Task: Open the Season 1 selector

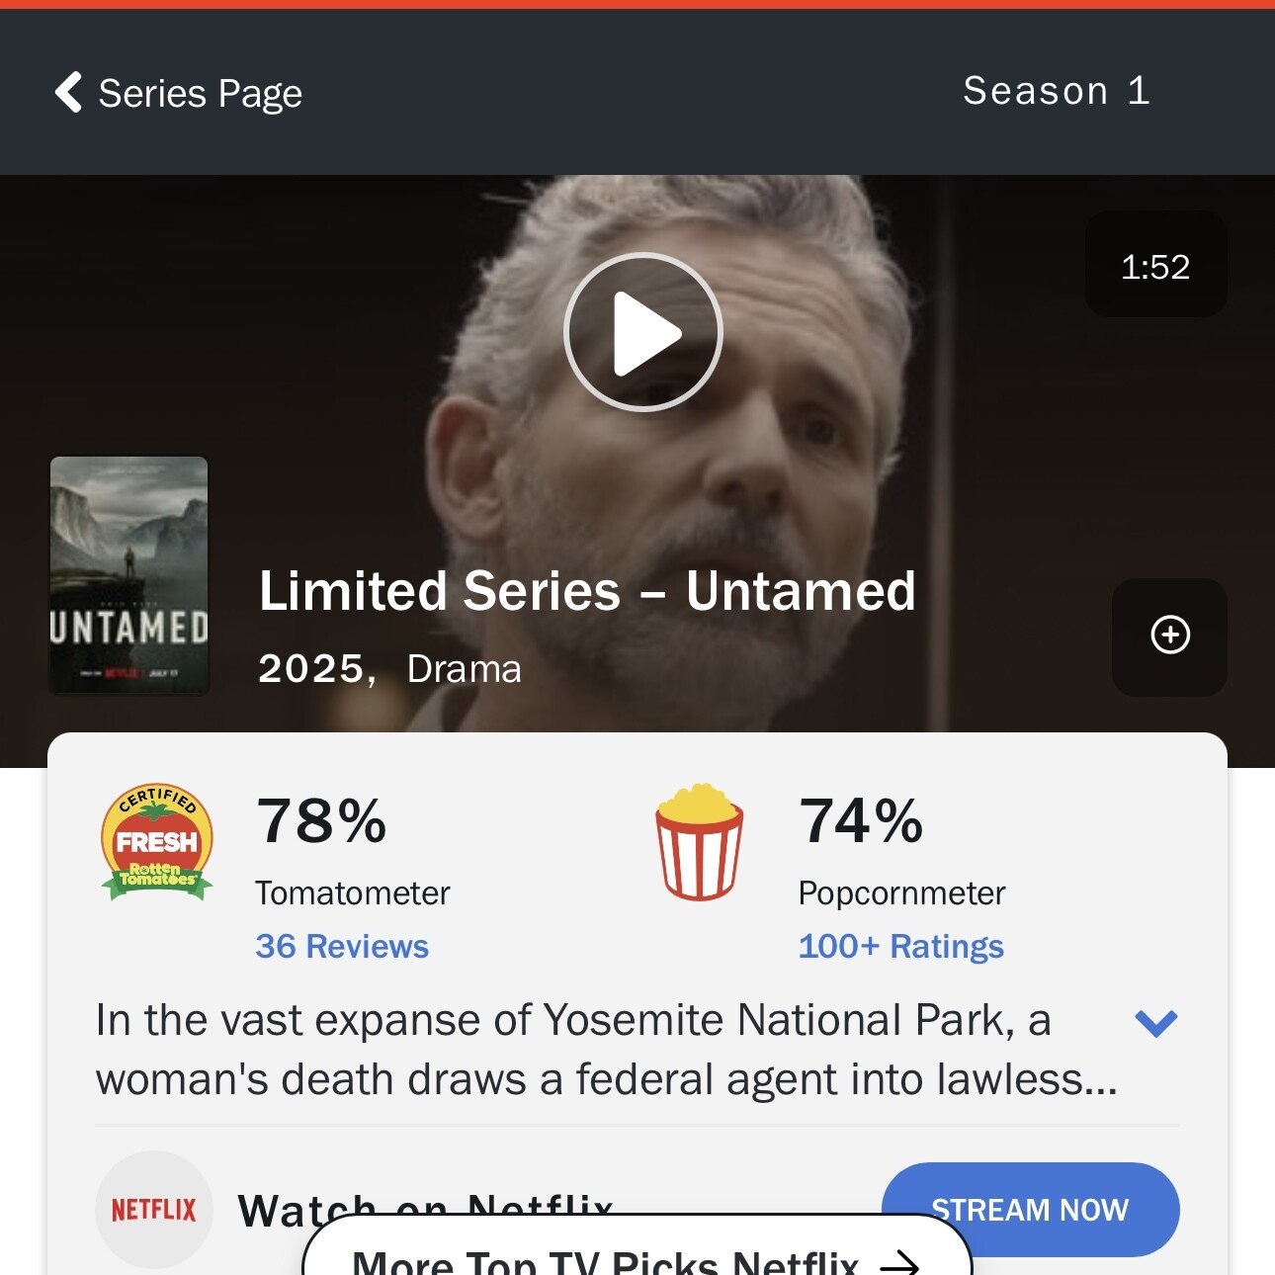Action: (1057, 91)
